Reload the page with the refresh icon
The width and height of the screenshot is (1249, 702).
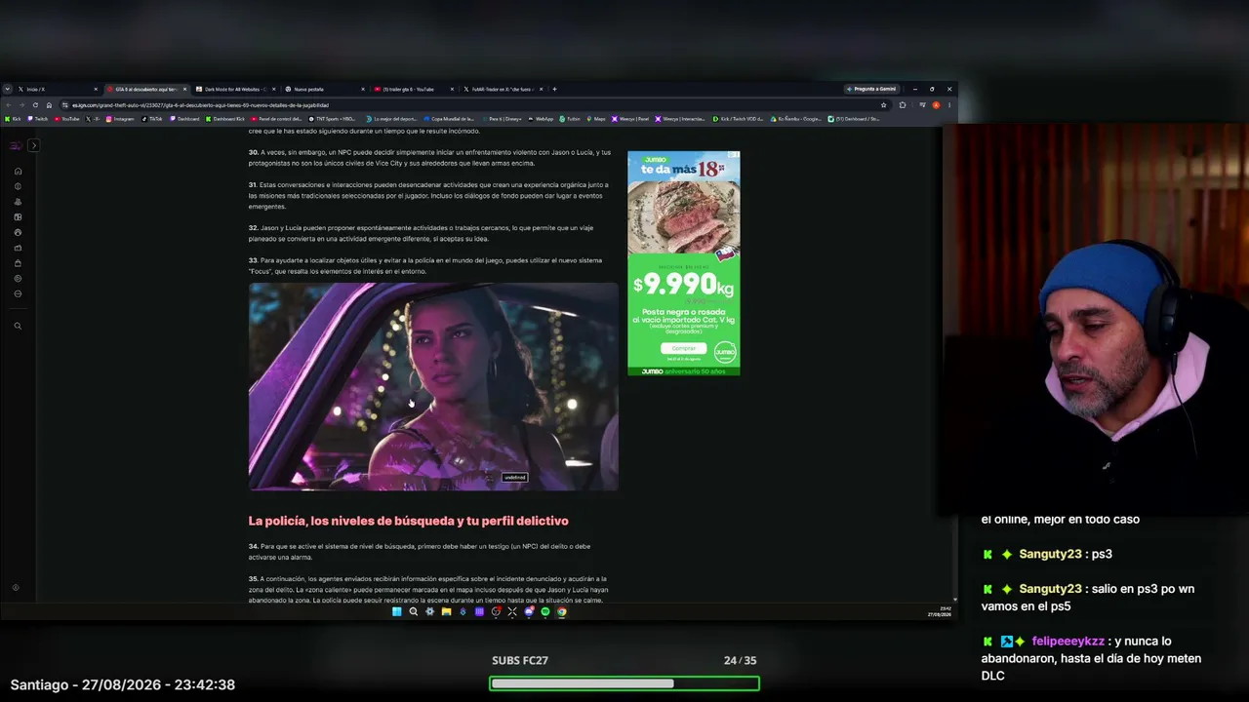click(36, 104)
